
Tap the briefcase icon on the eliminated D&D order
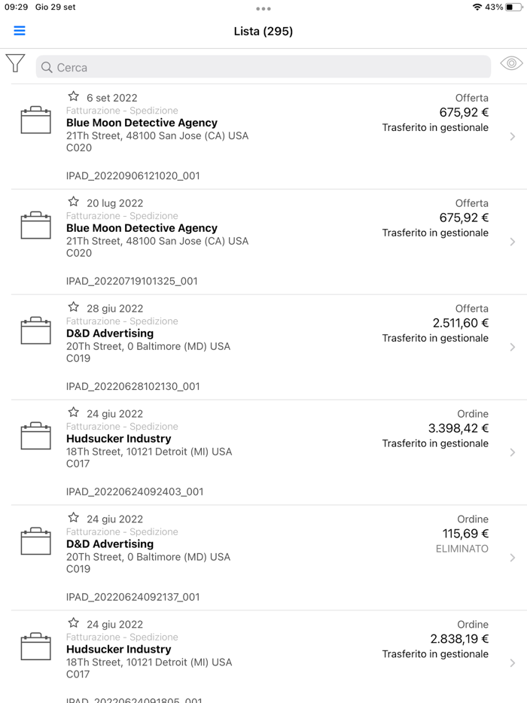click(x=35, y=542)
